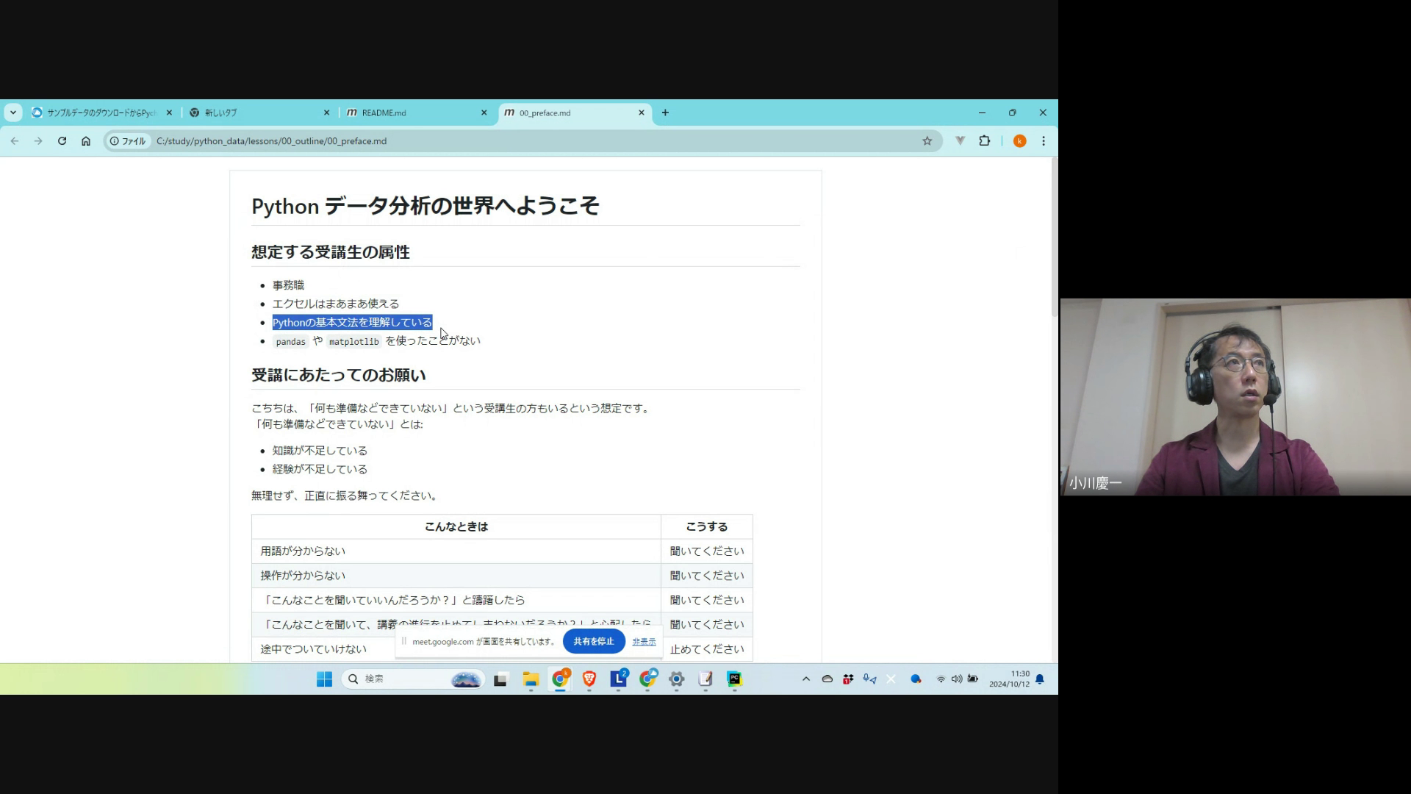Viewport: 1411px width, 794px height.
Task: Click the 共有を停止 button
Action: (x=593, y=641)
